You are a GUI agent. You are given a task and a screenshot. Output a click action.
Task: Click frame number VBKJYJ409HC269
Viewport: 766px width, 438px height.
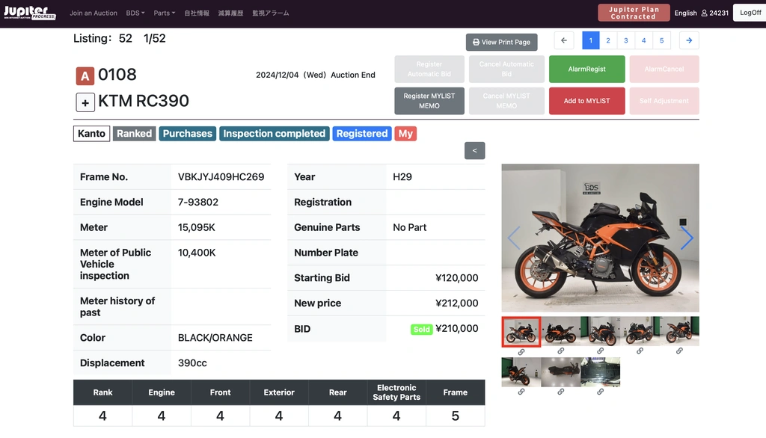tap(221, 176)
